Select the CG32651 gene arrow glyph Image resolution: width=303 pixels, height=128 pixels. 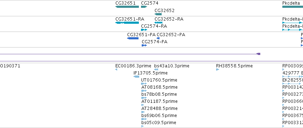click(x=127, y=7)
